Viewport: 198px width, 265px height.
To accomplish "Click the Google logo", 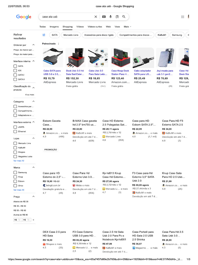I will click(x=24, y=17).
